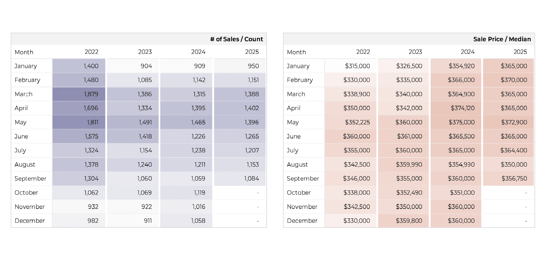Select the 2025 column header in sales table

(252, 52)
